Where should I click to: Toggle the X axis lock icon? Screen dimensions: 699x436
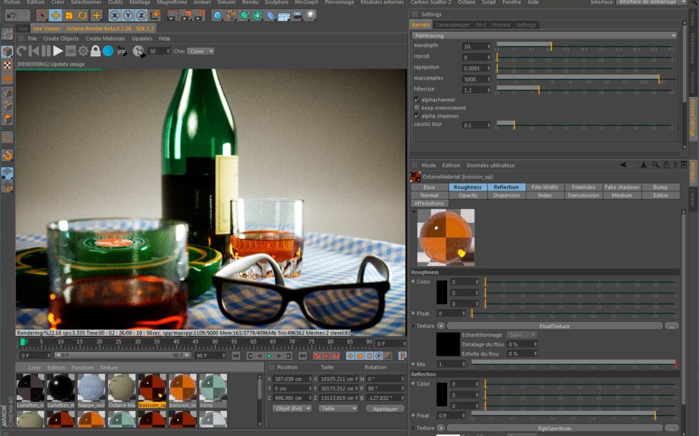(115, 15)
